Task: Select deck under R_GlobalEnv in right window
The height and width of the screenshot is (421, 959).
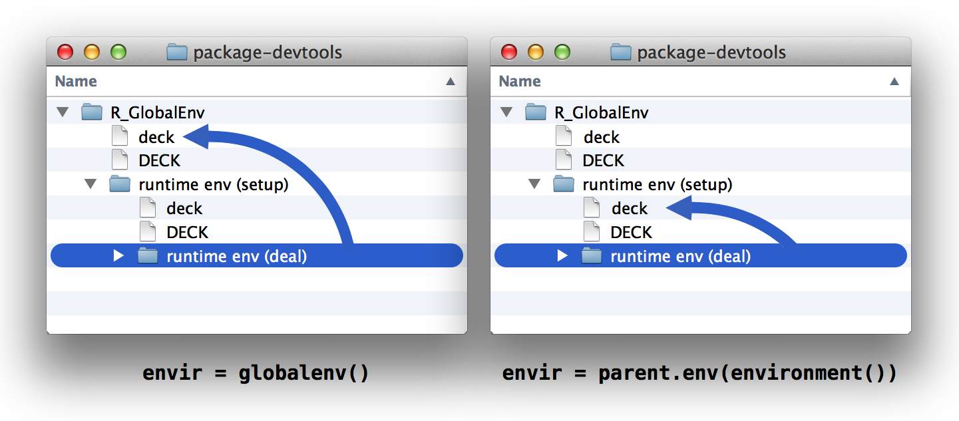Action: [x=602, y=137]
